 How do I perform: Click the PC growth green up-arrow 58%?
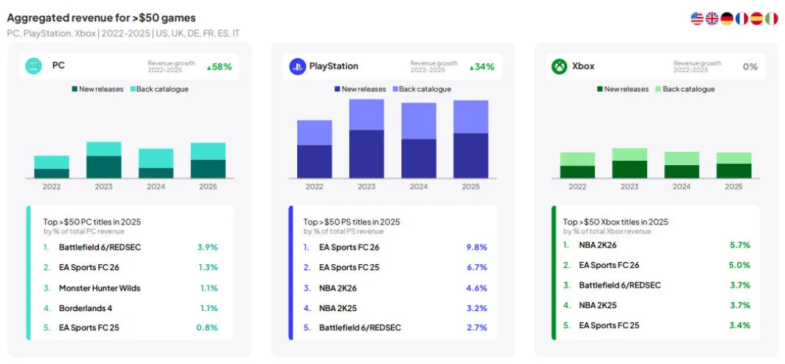tap(219, 67)
